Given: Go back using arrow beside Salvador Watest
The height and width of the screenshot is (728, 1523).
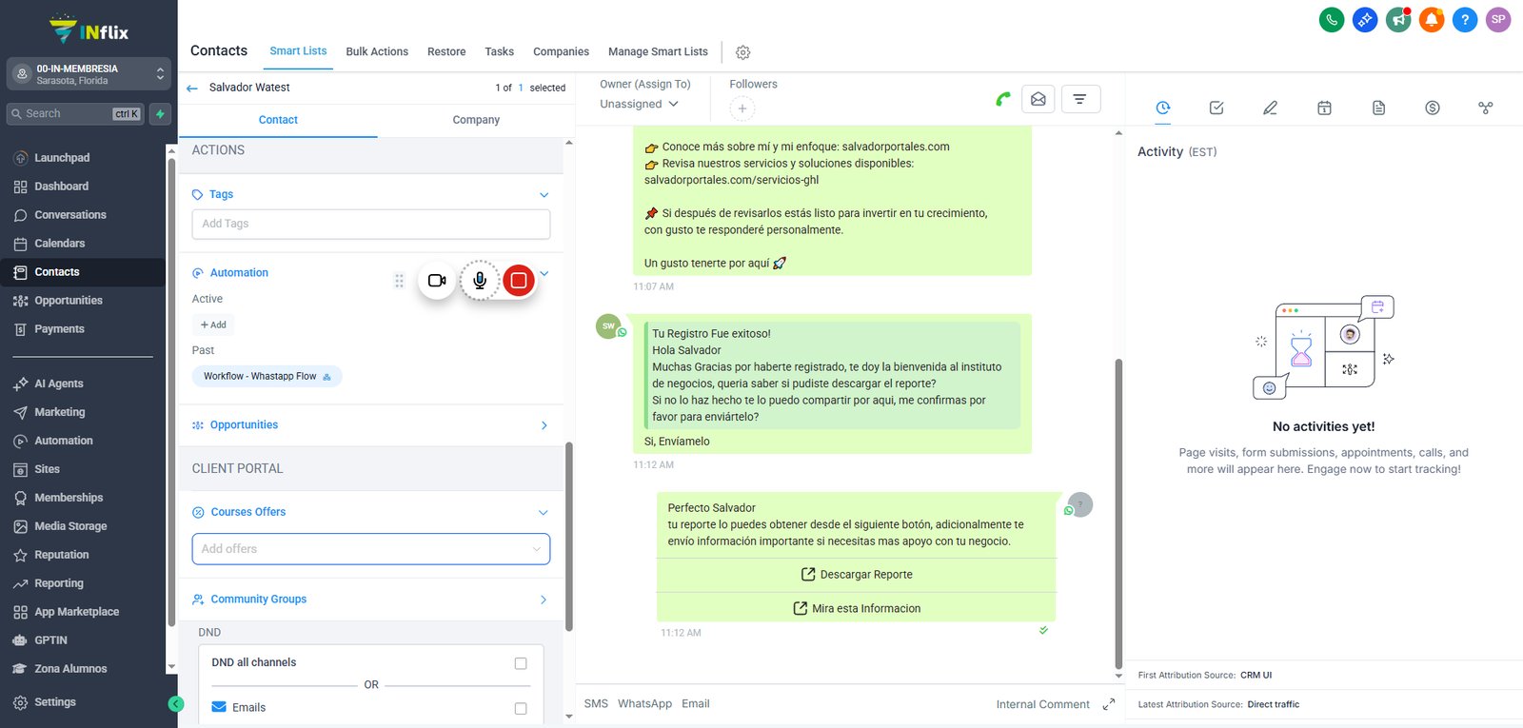Looking at the screenshot, I should tap(192, 88).
